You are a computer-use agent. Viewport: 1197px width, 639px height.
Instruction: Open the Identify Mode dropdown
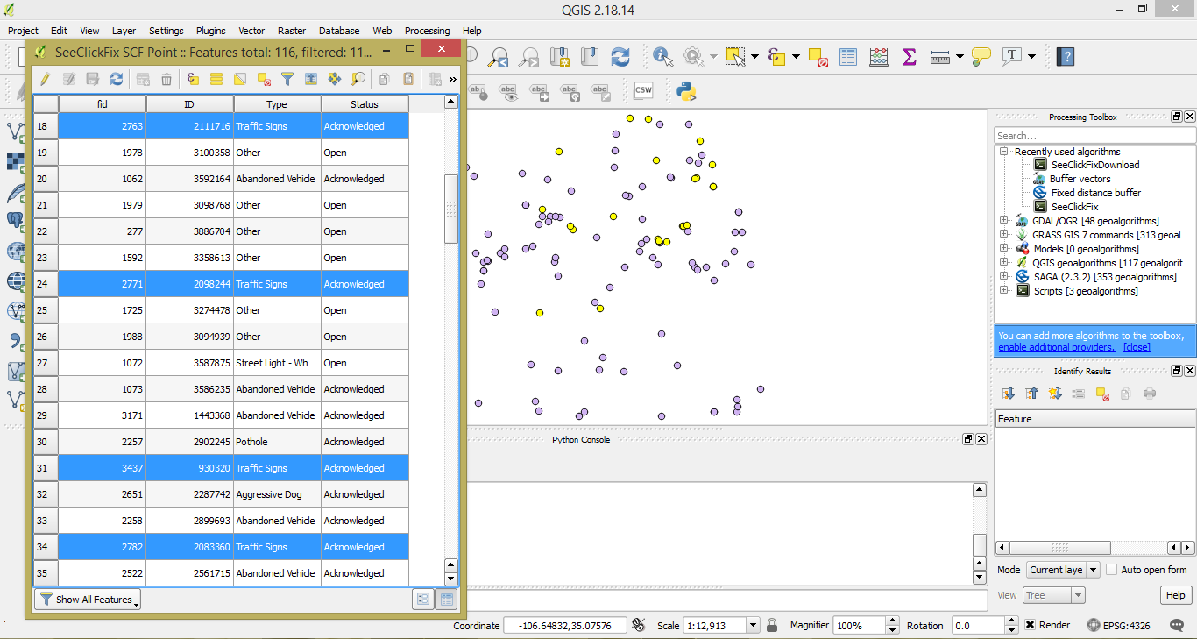[x=1063, y=570]
